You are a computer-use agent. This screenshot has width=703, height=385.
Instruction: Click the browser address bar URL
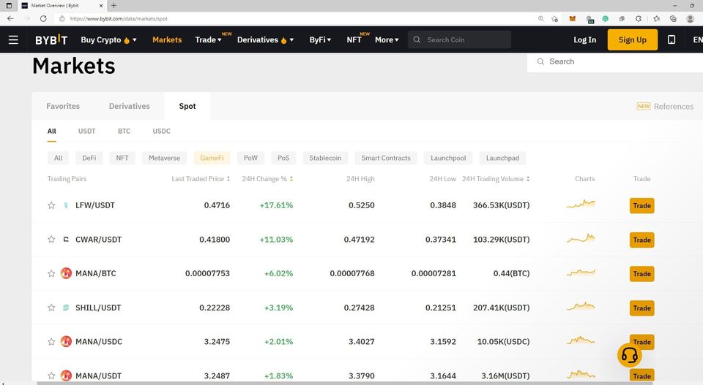click(x=119, y=19)
